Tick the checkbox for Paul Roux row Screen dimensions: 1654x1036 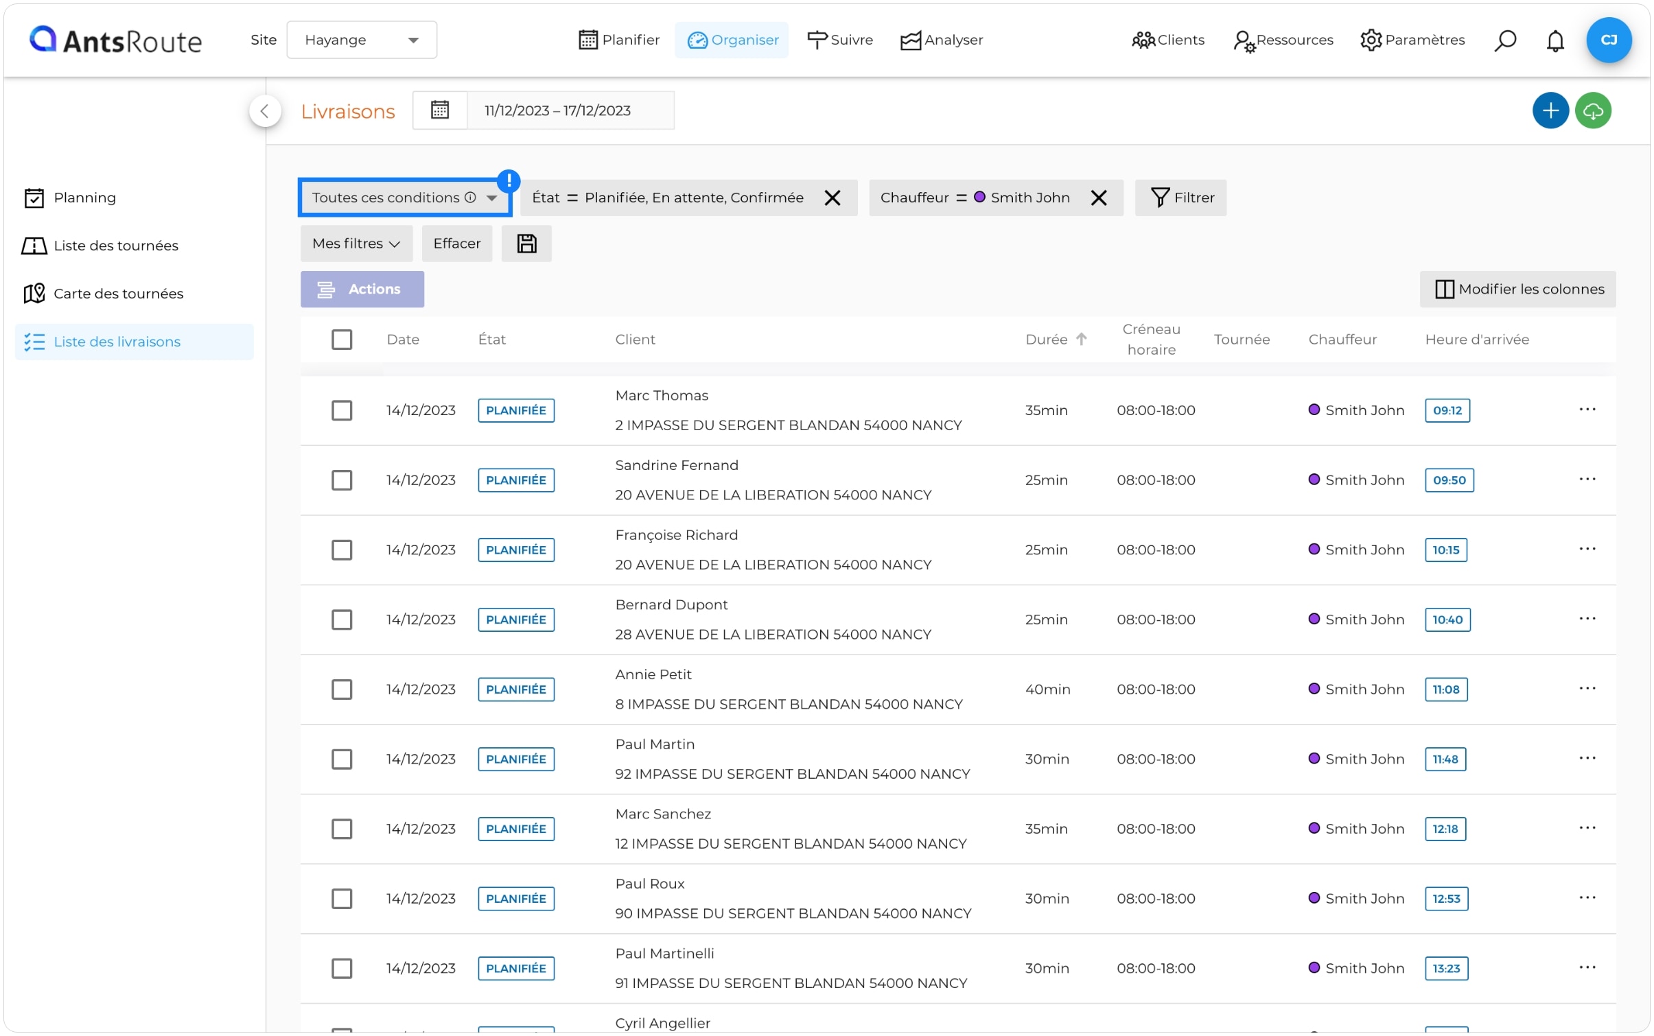[342, 899]
